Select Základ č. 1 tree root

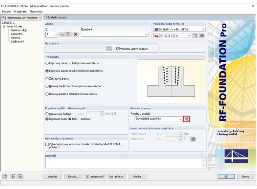(8, 23)
